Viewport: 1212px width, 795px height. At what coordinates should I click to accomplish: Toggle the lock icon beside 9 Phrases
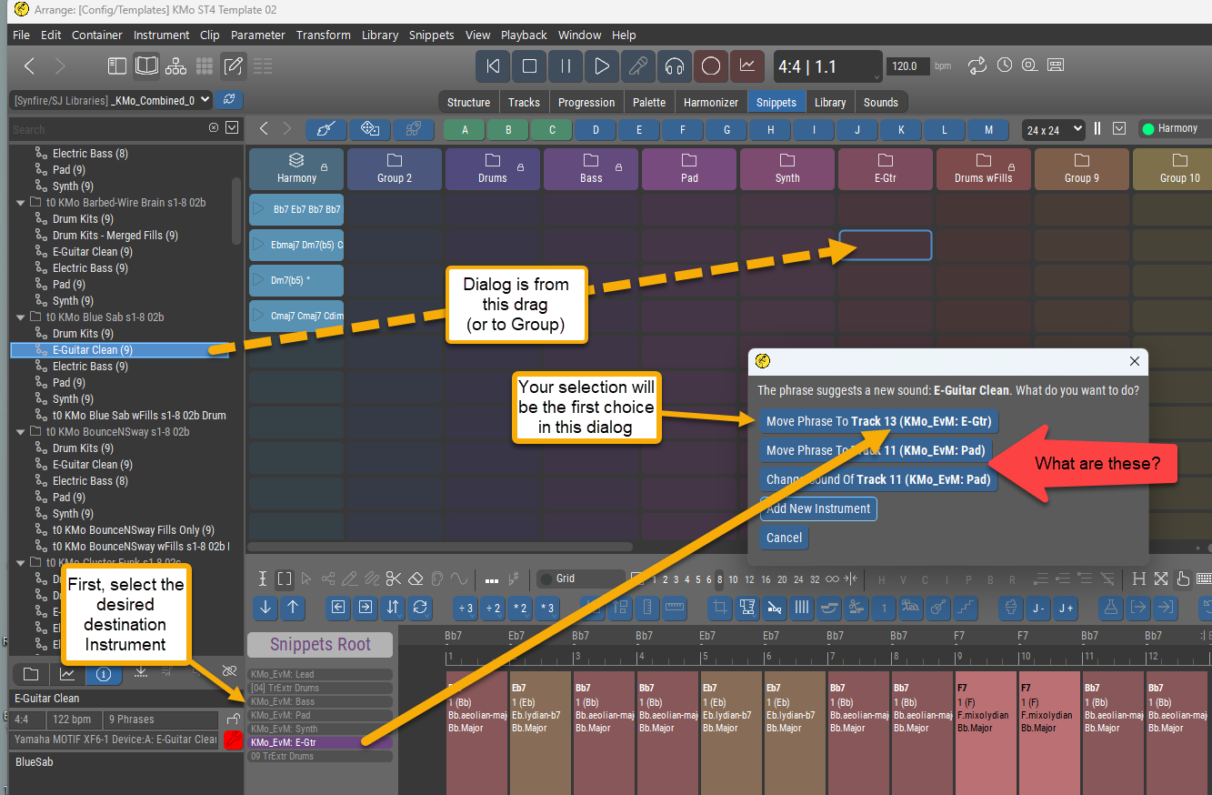point(232,720)
